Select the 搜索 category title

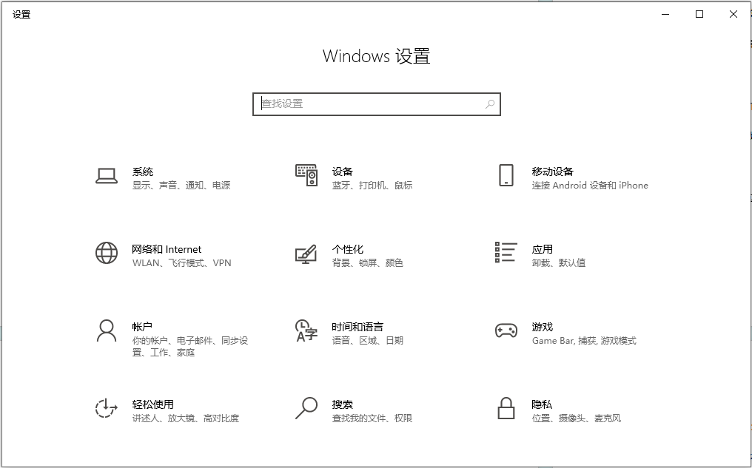(343, 404)
